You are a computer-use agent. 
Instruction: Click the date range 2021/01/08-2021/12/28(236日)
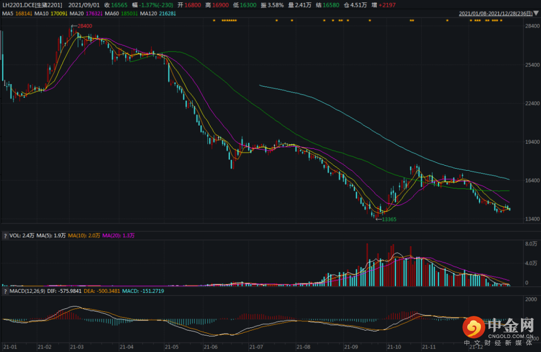point(495,14)
